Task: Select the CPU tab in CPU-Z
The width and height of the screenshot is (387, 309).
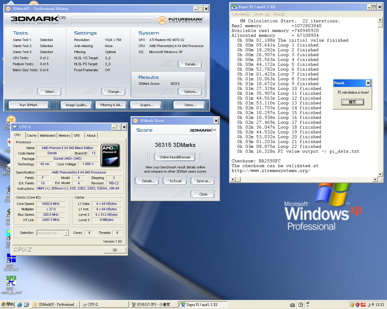Action: pyautogui.click(x=18, y=135)
